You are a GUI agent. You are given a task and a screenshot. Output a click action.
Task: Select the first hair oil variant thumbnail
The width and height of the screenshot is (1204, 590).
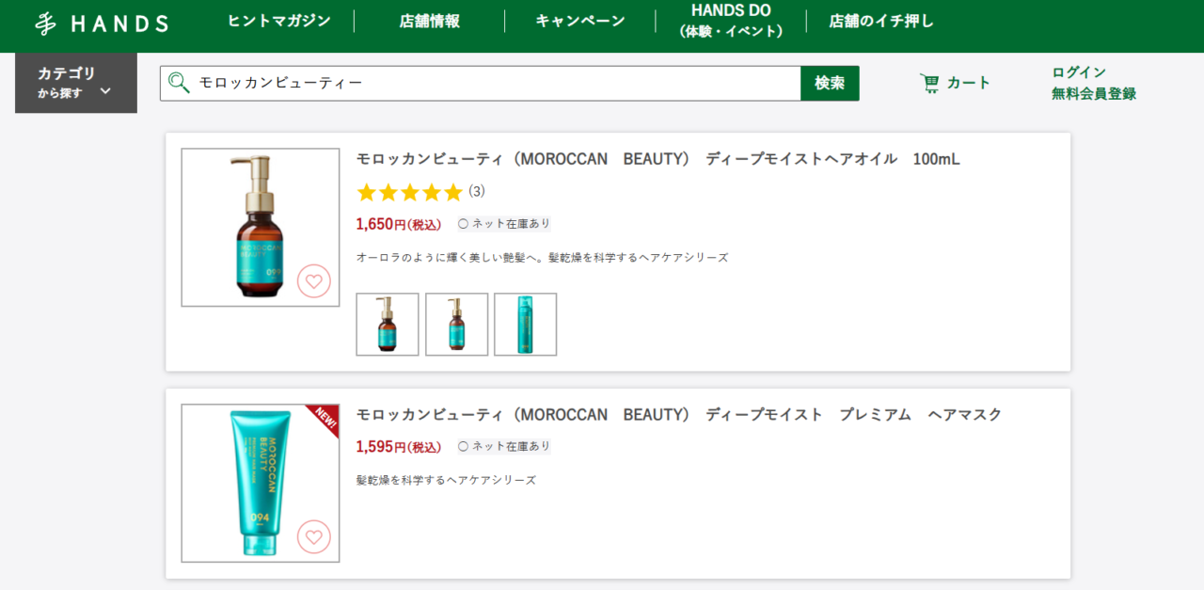click(388, 325)
